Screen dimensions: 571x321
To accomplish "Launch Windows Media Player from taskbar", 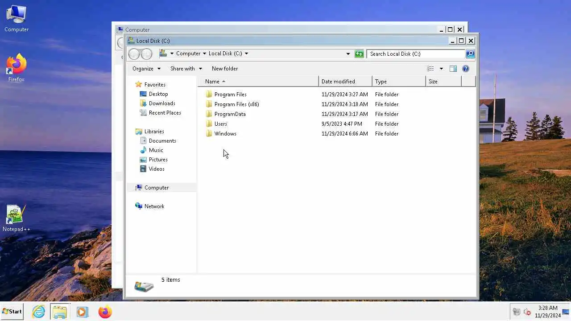I will (82, 312).
